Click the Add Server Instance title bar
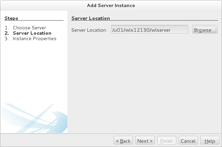The image size is (222, 147). coord(111,5)
